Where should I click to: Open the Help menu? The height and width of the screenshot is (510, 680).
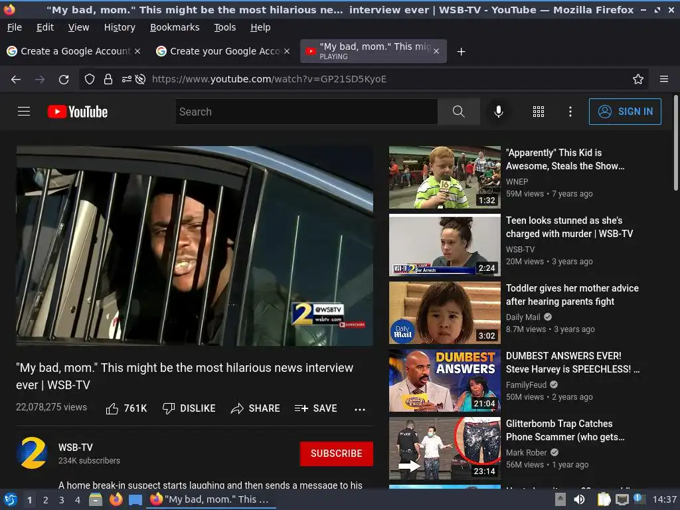click(x=260, y=27)
